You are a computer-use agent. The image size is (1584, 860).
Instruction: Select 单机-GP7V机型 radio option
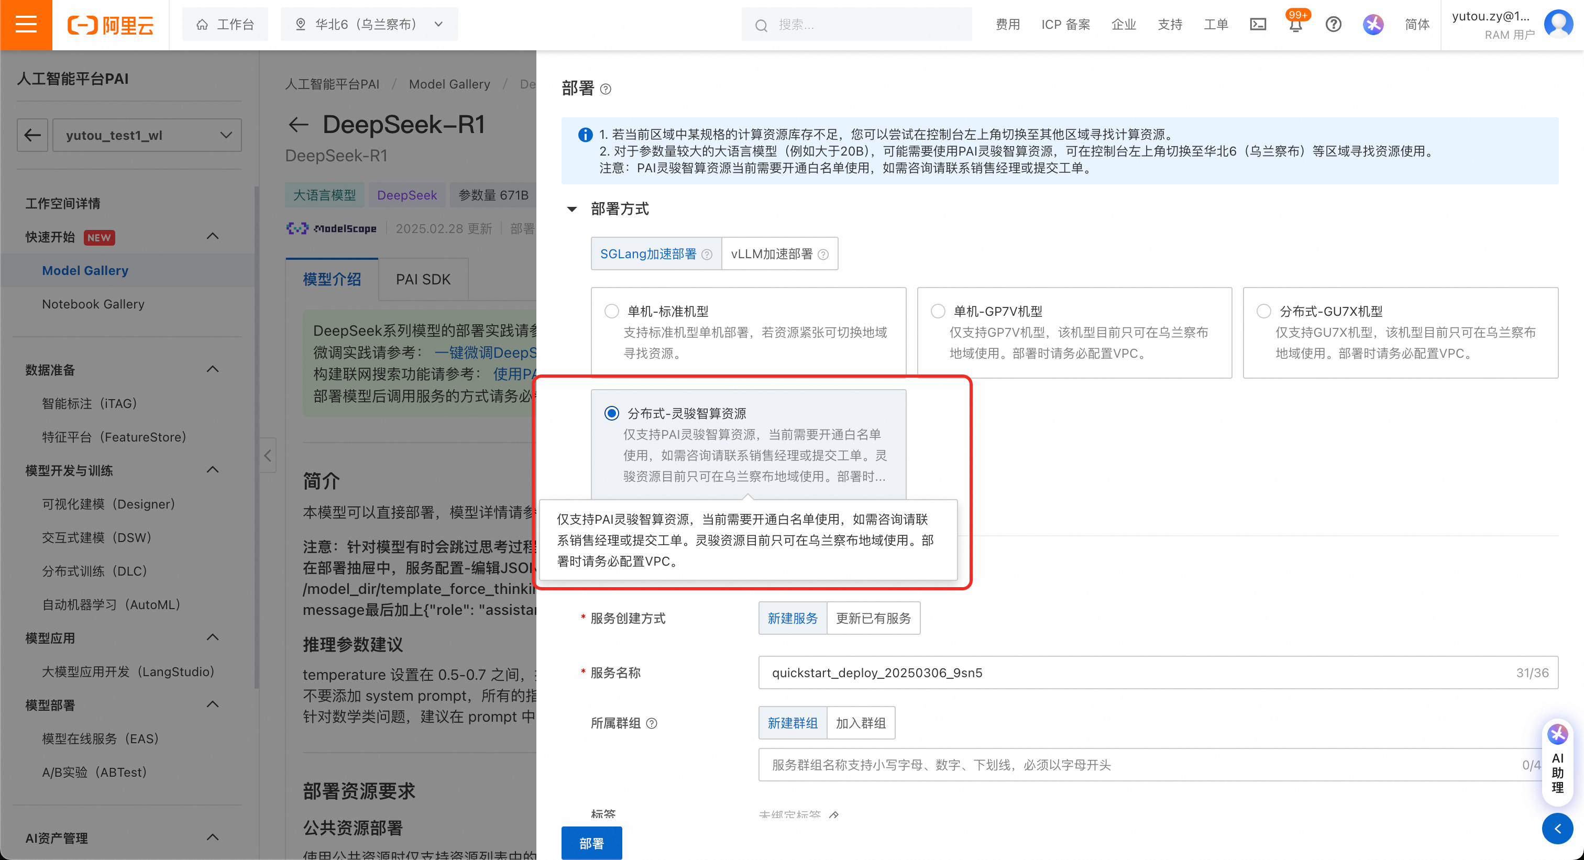(x=938, y=311)
